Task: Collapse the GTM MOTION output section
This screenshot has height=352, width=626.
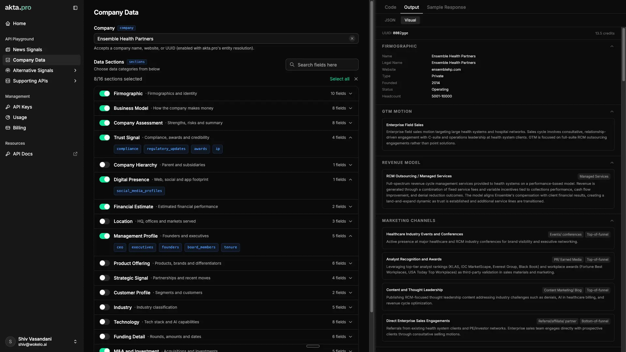Action: click(x=612, y=111)
